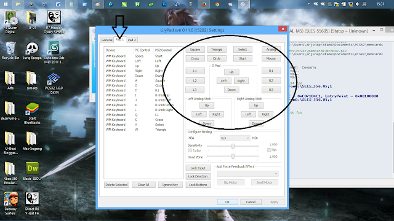Screen dimensions: 394x221
Task: Enable the Turbo checkbox
Action: [190, 150]
